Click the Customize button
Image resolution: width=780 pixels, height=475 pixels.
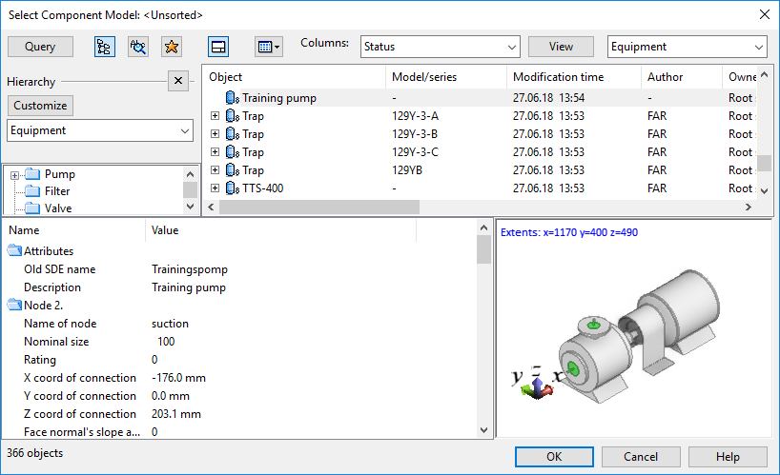coord(40,106)
